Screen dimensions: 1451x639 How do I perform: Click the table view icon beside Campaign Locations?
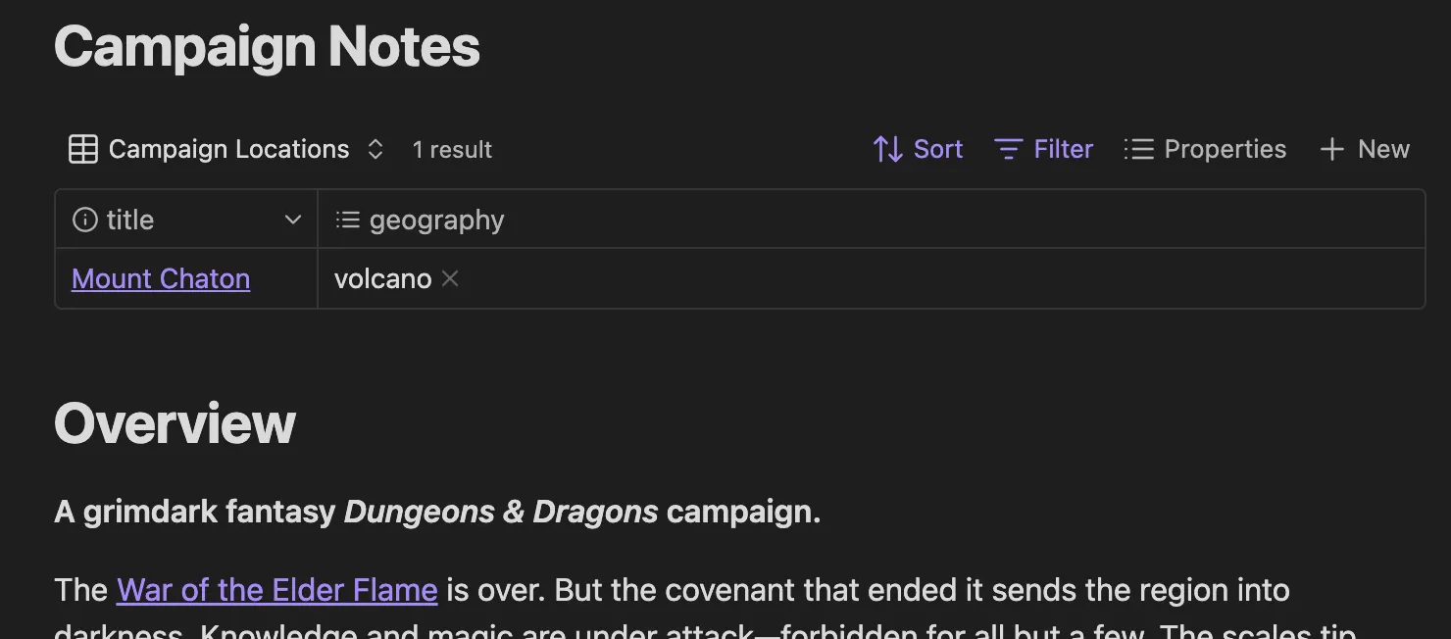point(82,148)
